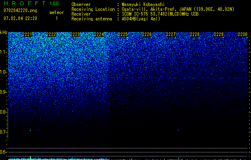Viewport: 251px width, 160px height.
Task: Click the Receiving antenna label
Action: click(x=92, y=19)
